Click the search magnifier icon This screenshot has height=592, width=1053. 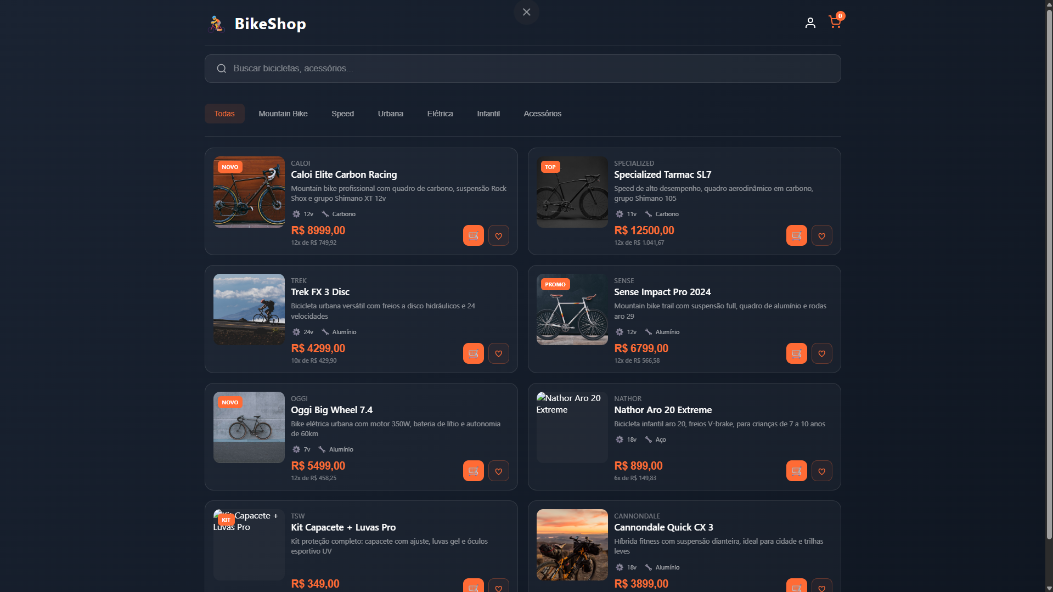coord(222,69)
